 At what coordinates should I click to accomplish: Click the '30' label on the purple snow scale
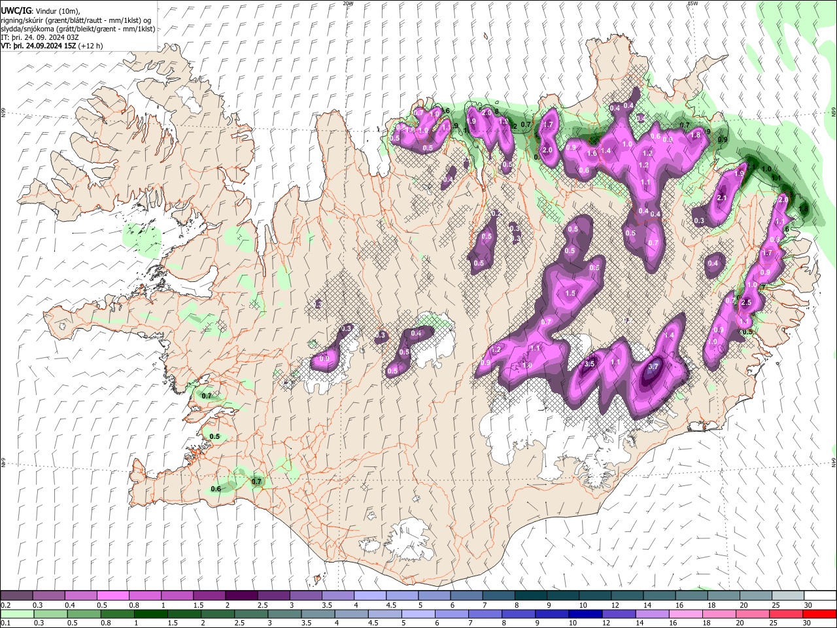click(808, 605)
